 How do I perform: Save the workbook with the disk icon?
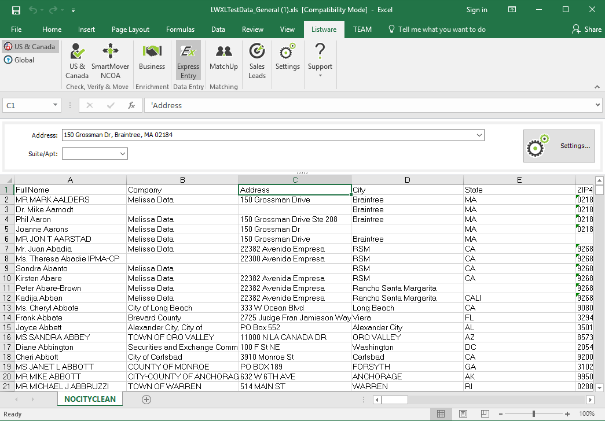pyautogui.click(x=16, y=10)
